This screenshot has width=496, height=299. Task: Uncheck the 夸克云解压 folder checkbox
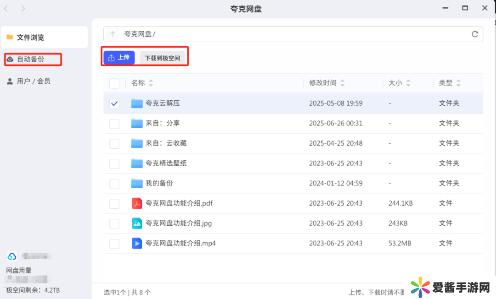(114, 103)
